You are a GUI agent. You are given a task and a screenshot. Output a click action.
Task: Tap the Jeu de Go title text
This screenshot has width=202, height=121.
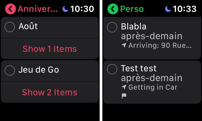pyautogui.click(x=39, y=70)
